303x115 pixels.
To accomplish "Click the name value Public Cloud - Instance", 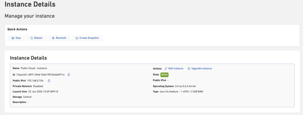I will click(34, 68).
